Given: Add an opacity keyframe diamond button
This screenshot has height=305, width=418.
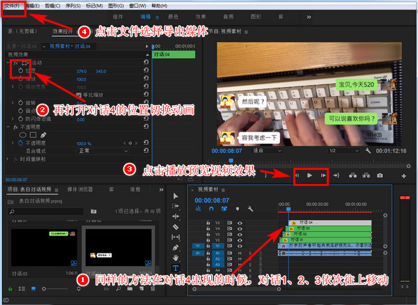Looking at the screenshot, I should [x=130, y=143].
